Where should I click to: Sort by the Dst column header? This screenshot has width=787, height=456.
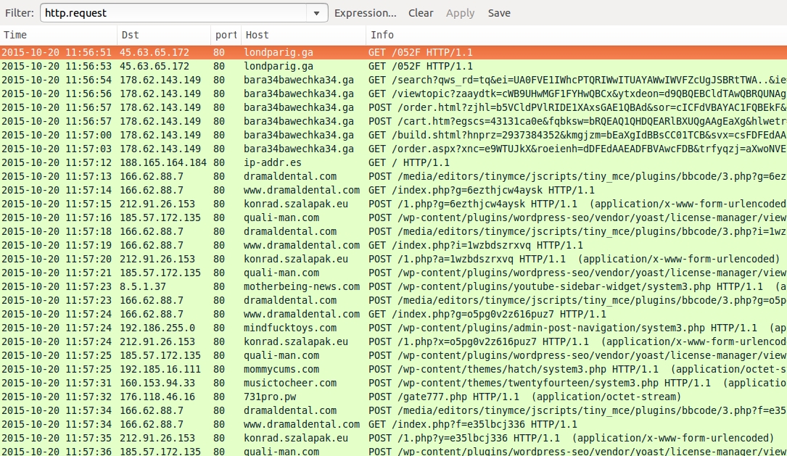click(163, 35)
